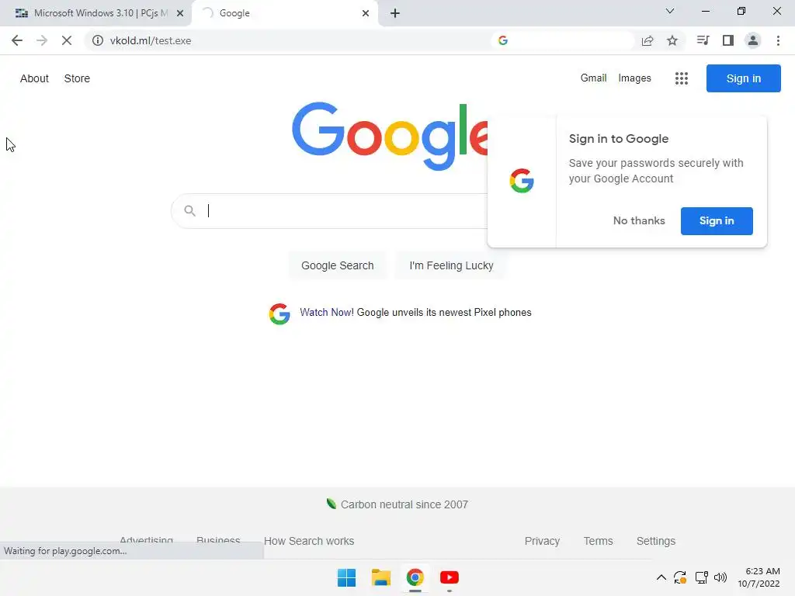
Task: Switch to Microsoft Windows 3.10 PCjs tab
Action: click(95, 13)
